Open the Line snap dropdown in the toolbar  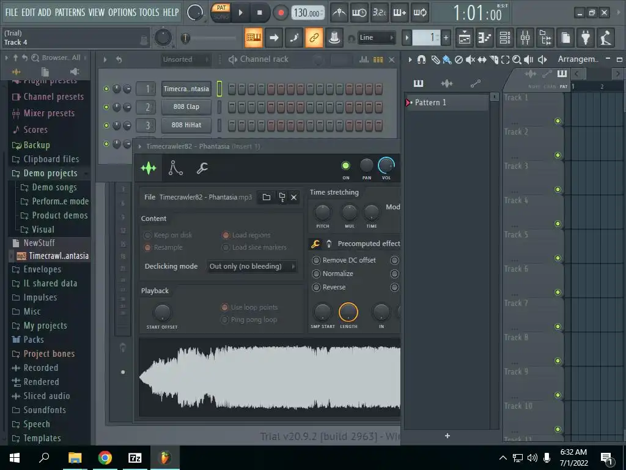click(376, 37)
